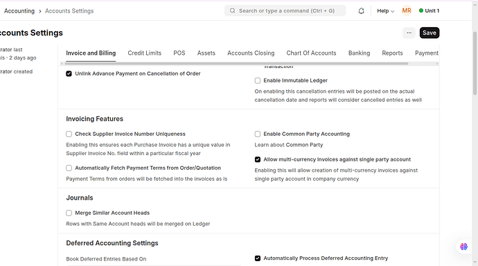
Task: Click the tab scrollbar left arrow
Action: click(62, 63)
